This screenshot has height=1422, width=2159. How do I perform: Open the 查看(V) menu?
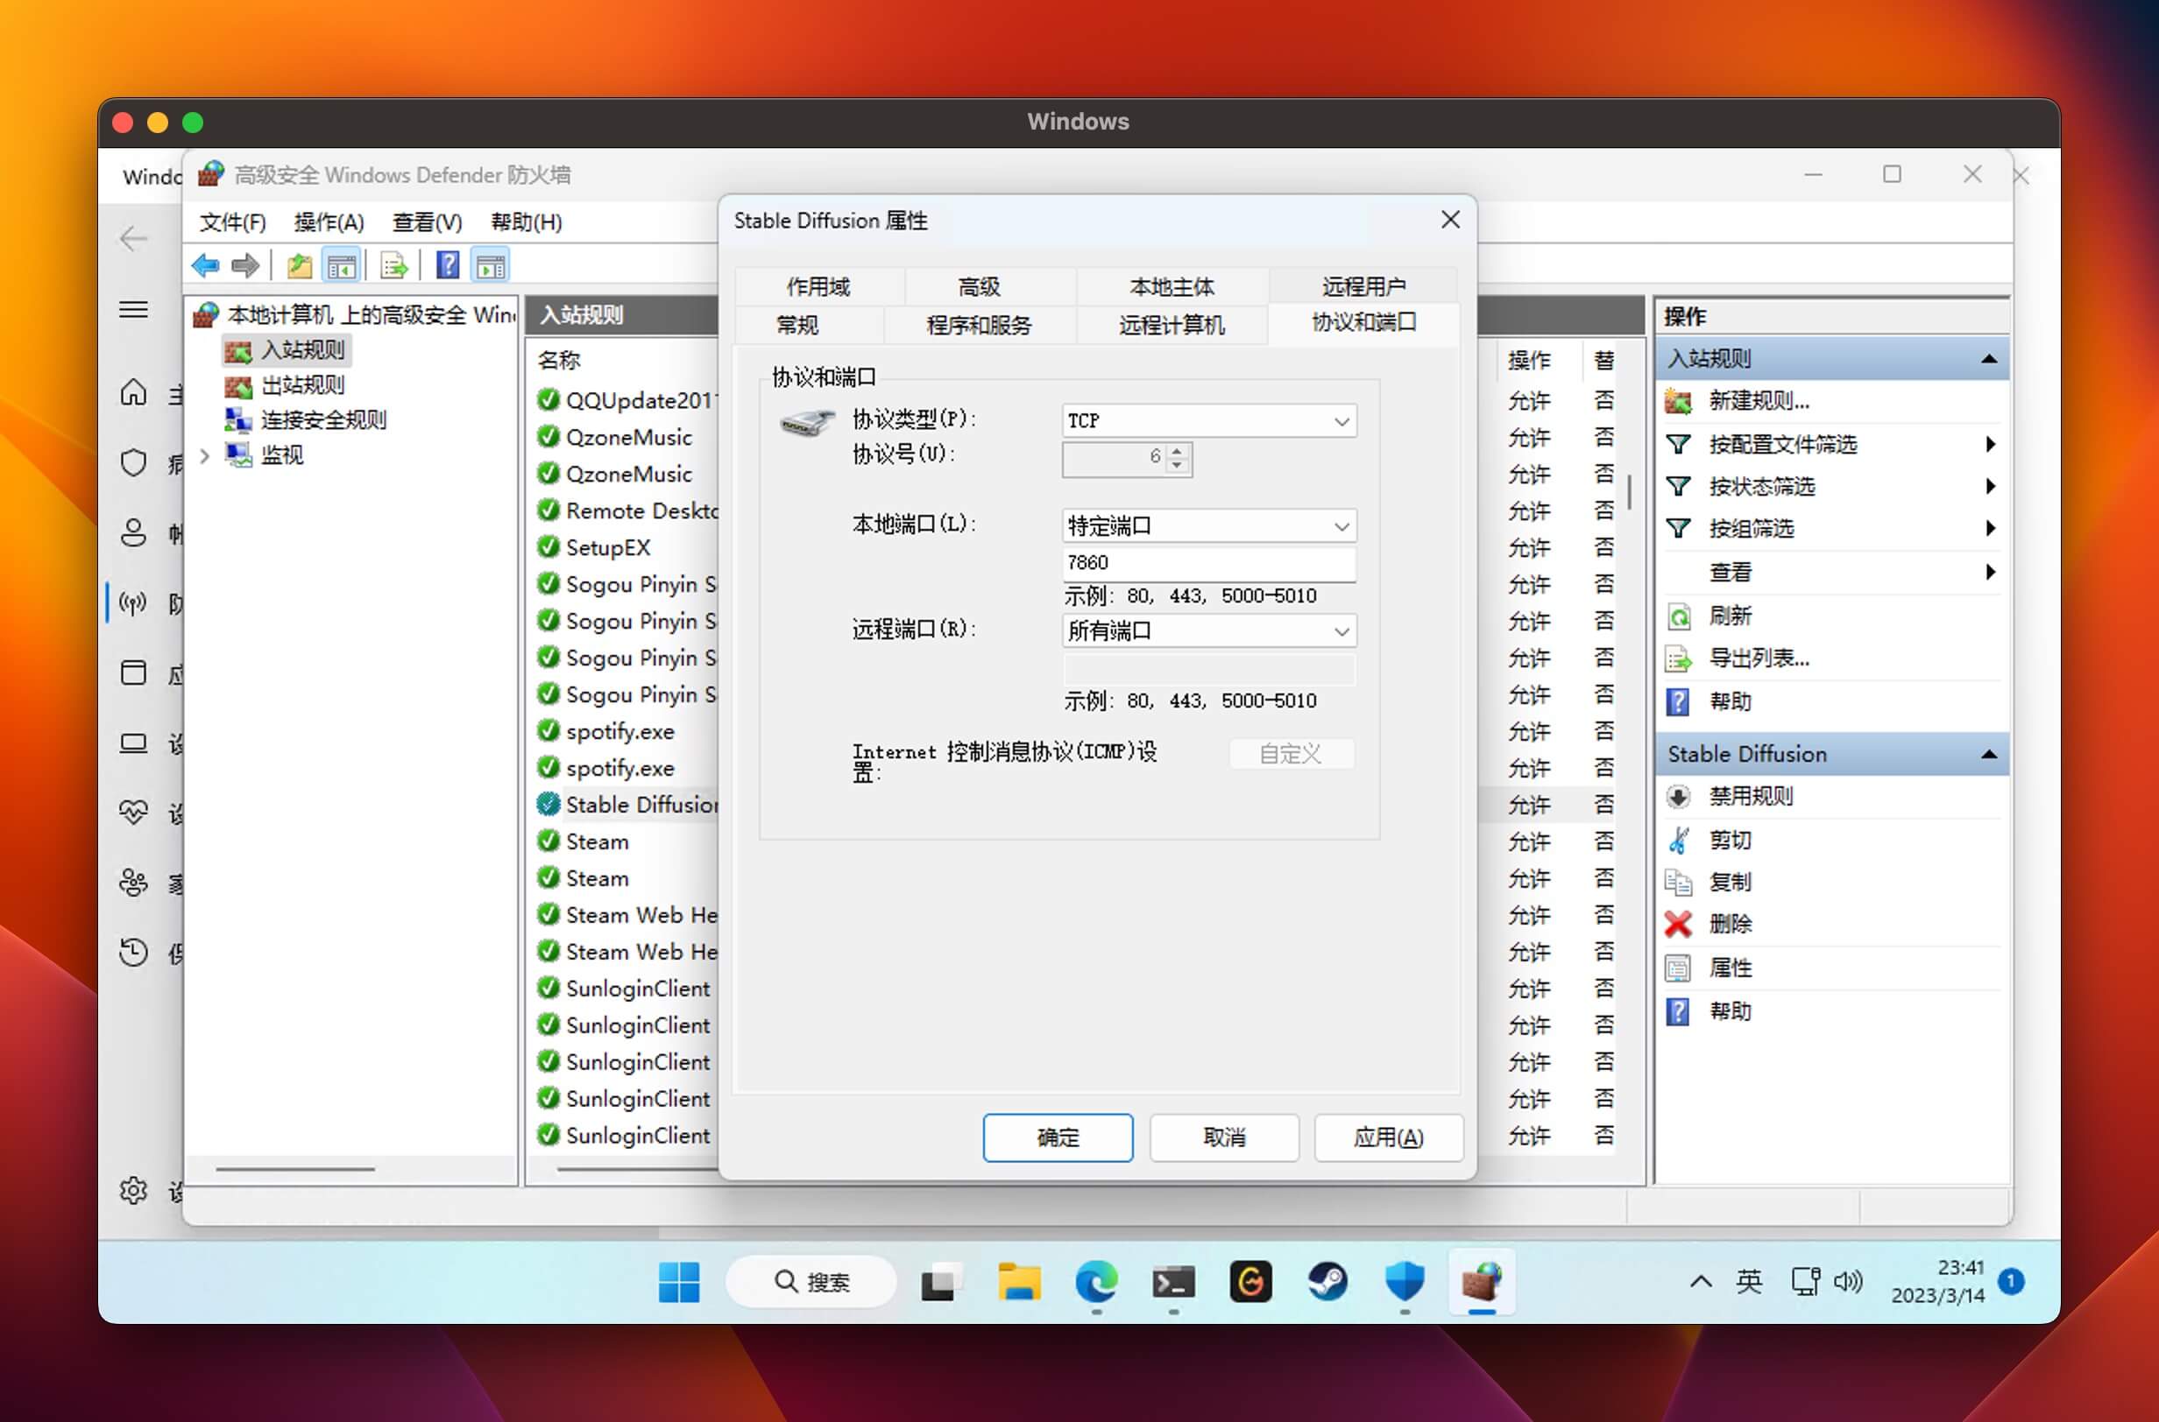[427, 222]
